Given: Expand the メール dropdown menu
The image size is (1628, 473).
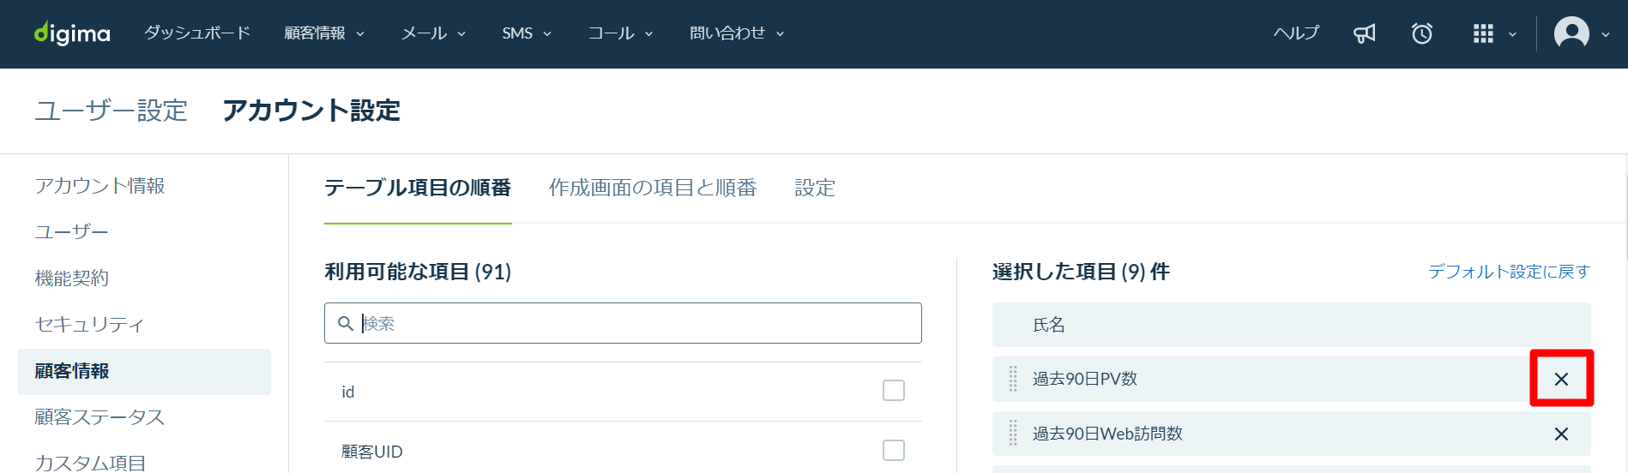Looking at the screenshot, I should (x=433, y=33).
